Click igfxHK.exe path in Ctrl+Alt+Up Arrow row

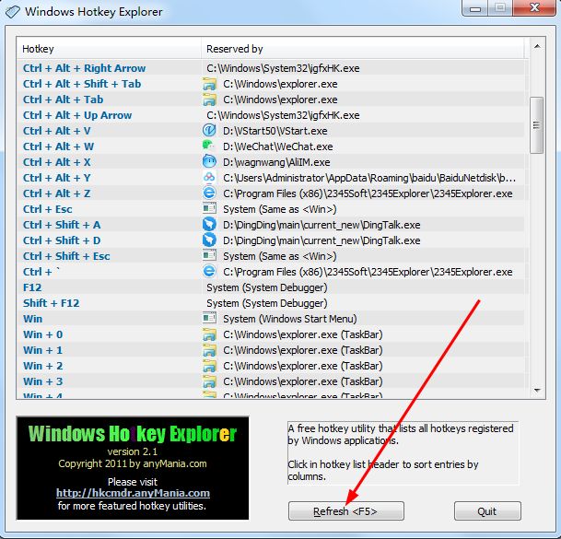click(x=283, y=115)
